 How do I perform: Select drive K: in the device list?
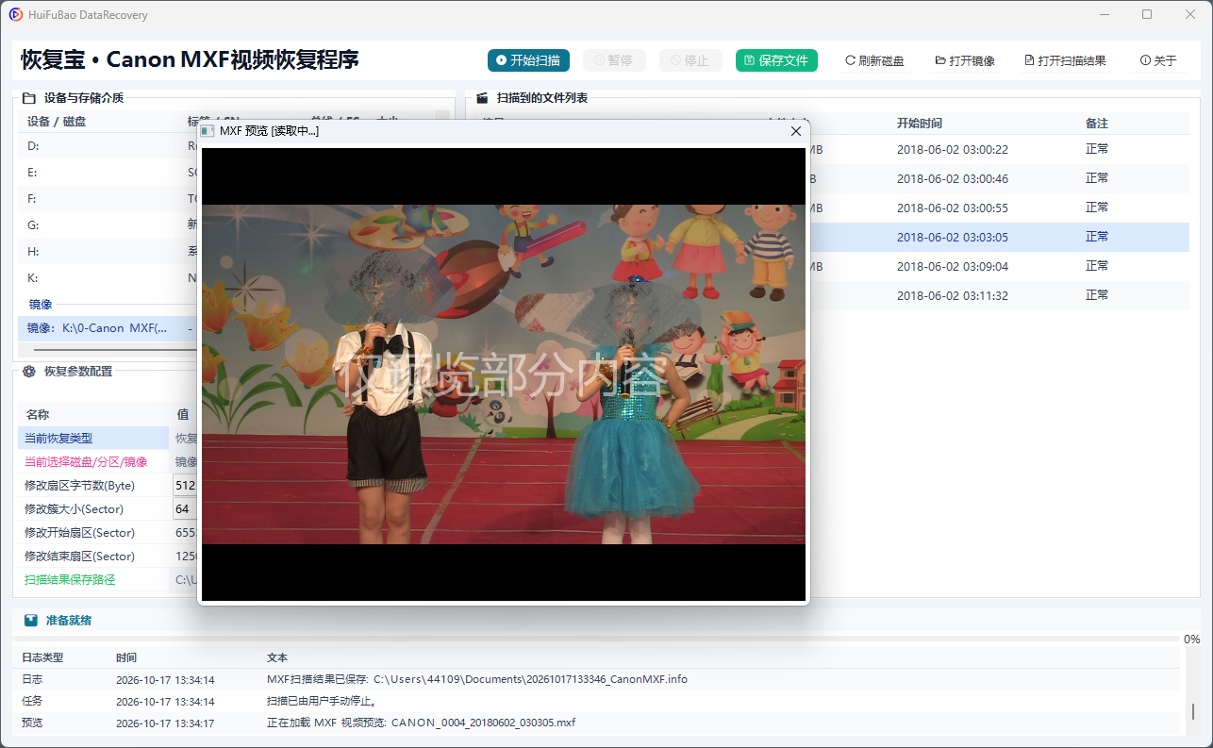(108, 278)
